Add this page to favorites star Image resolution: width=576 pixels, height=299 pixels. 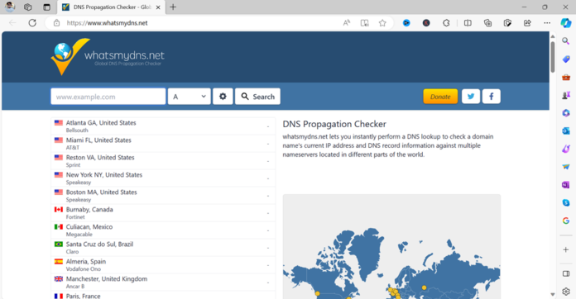coord(382,23)
